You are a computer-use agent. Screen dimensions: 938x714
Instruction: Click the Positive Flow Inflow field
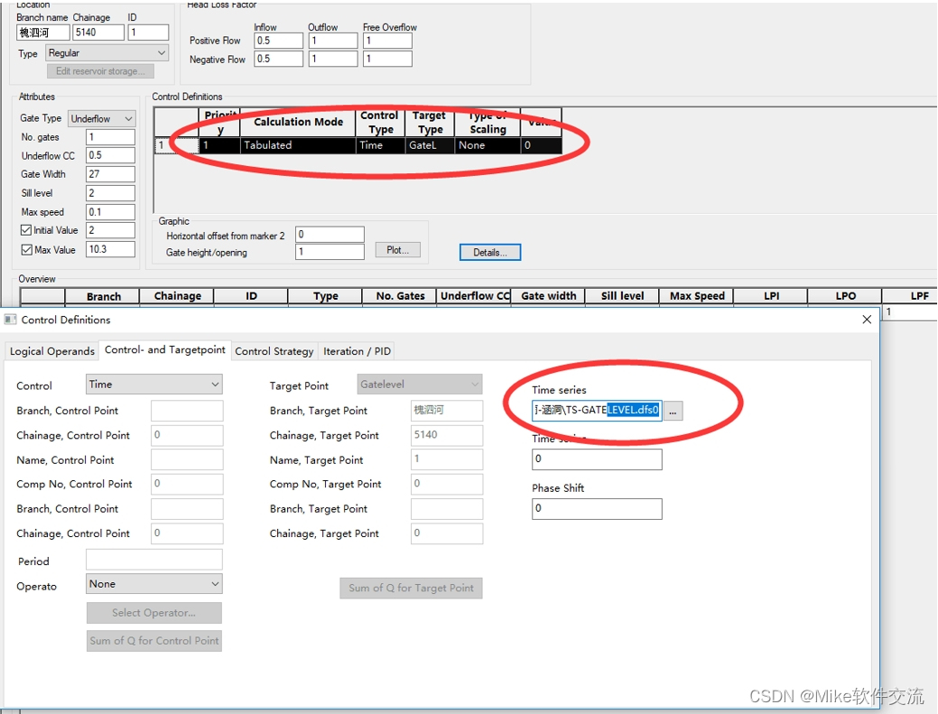point(279,41)
